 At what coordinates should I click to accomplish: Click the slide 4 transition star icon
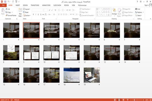pos(79,40)
